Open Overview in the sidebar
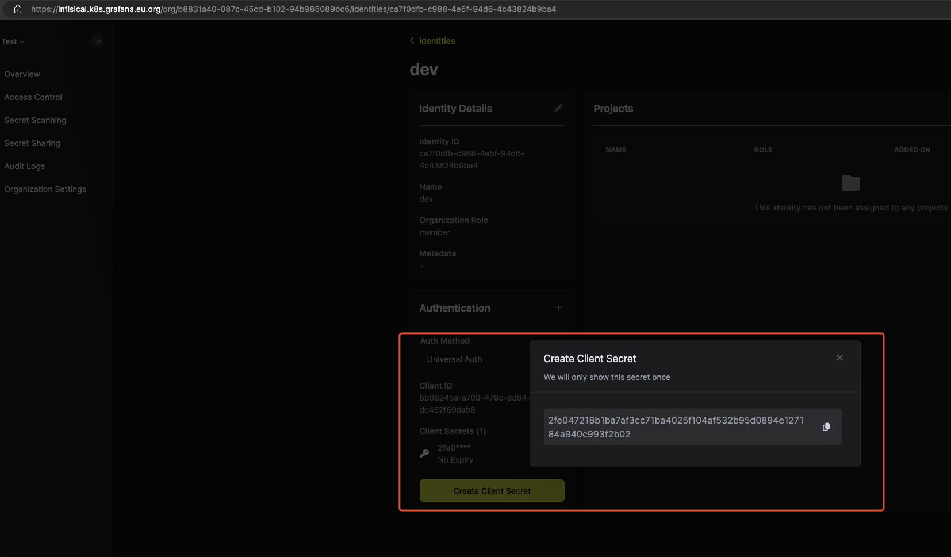The image size is (951, 557). click(22, 74)
